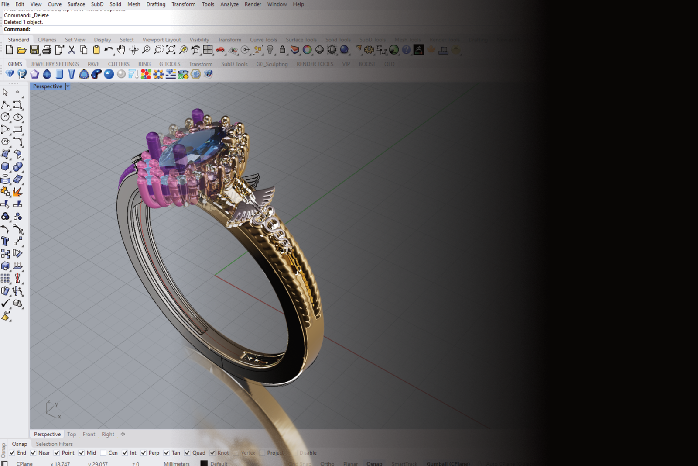Click the Explode icon in sidebar
This screenshot has width=698, height=466.
[x=18, y=192]
